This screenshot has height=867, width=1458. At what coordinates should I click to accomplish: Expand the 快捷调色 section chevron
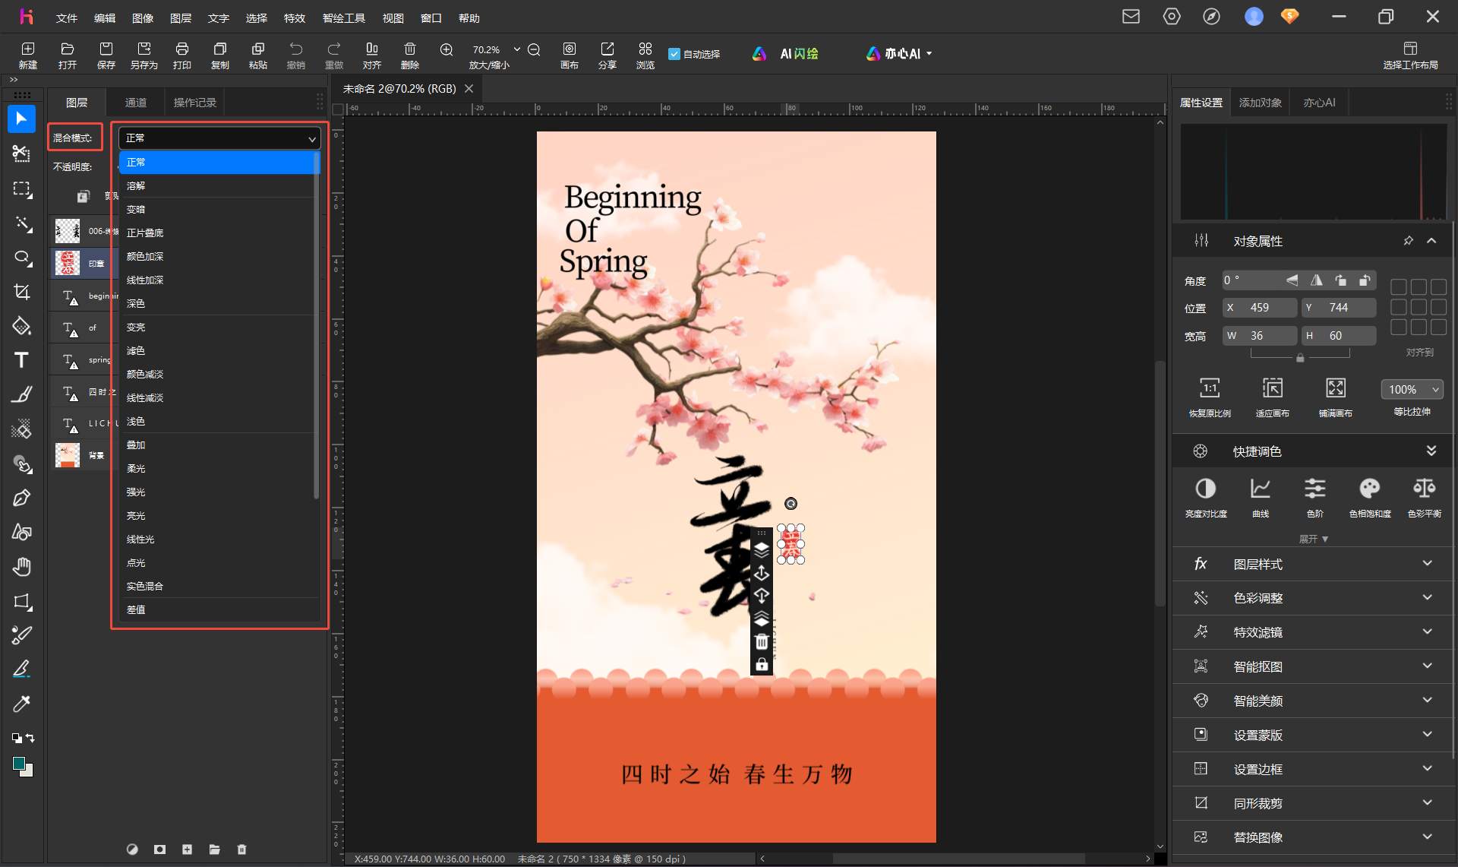(x=1431, y=451)
